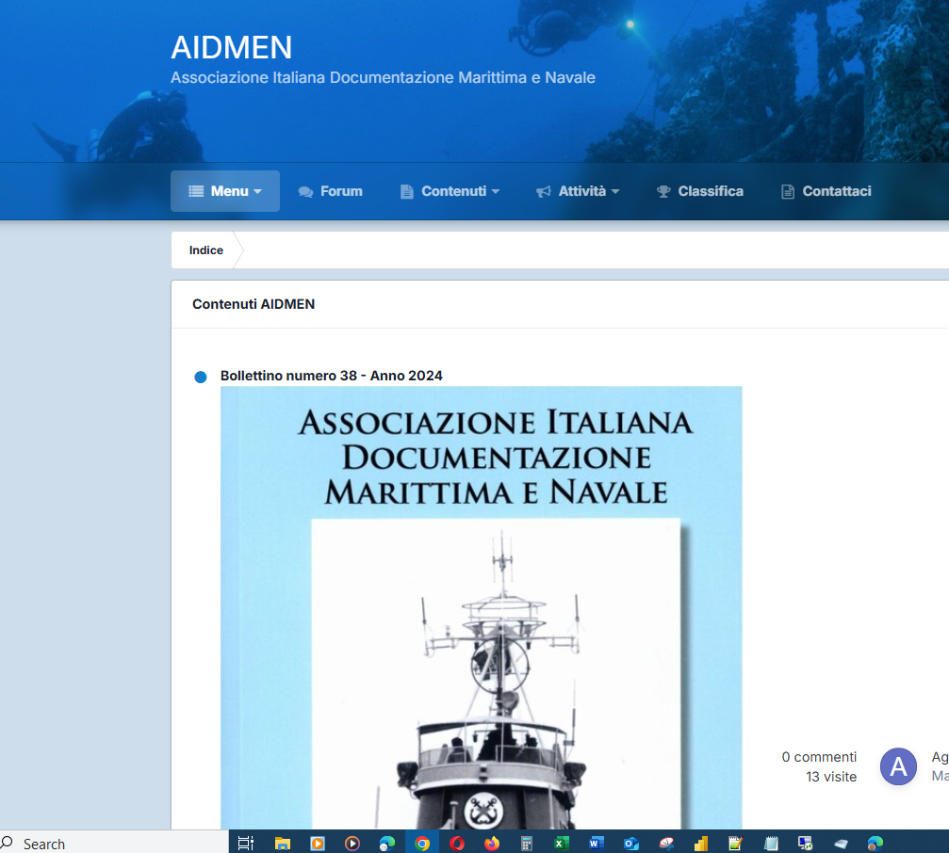Click the blue unread topic dot

tap(201, 378)
